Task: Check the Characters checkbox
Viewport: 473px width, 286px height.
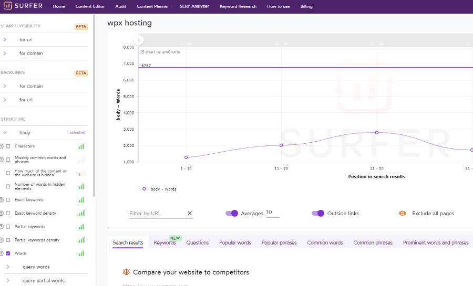Action: (8, 146)
